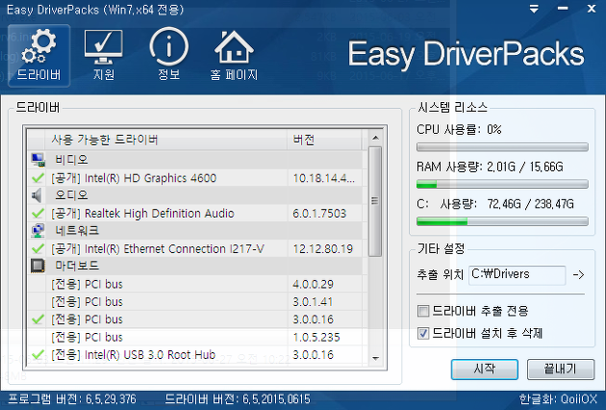Click the 마더보드 category chip icon

[x=38, y=266]
